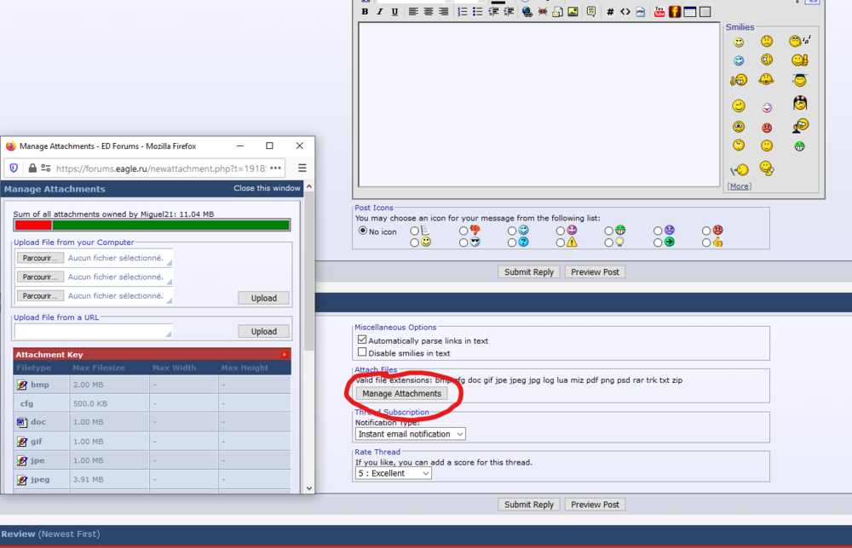Select the No icon radio button
The height and width of the screenshot is (548, 852).
(362, 231)
